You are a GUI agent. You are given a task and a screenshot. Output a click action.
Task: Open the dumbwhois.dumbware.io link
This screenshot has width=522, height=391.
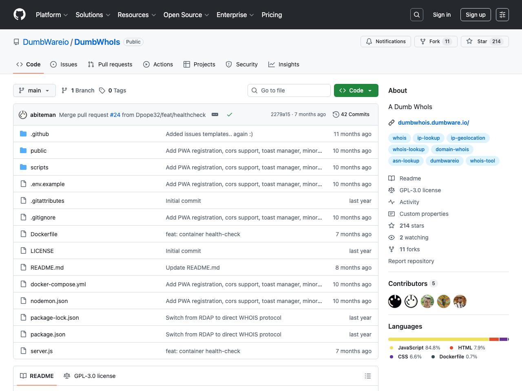pyautogui.click(x=433, y=123)
